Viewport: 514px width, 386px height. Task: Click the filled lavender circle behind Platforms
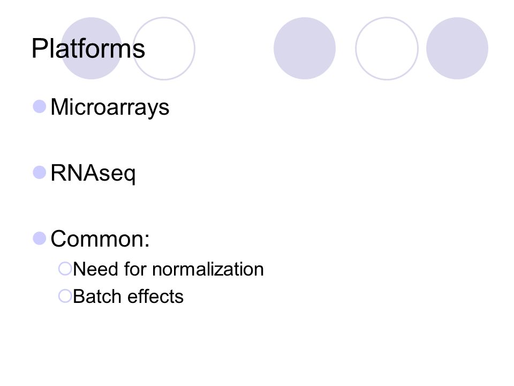92,48
